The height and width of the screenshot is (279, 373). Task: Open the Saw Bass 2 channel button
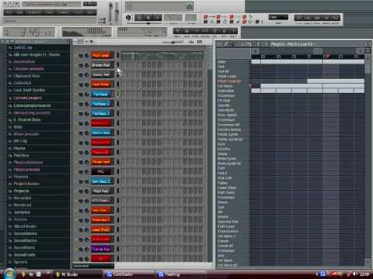(102, 181)
